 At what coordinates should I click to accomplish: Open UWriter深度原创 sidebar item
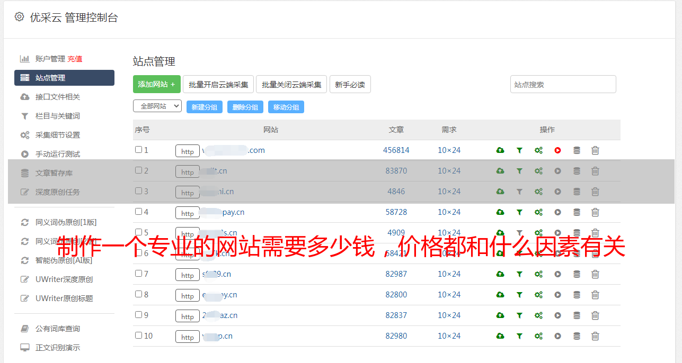pyautogui.click(x=64, y=279)
